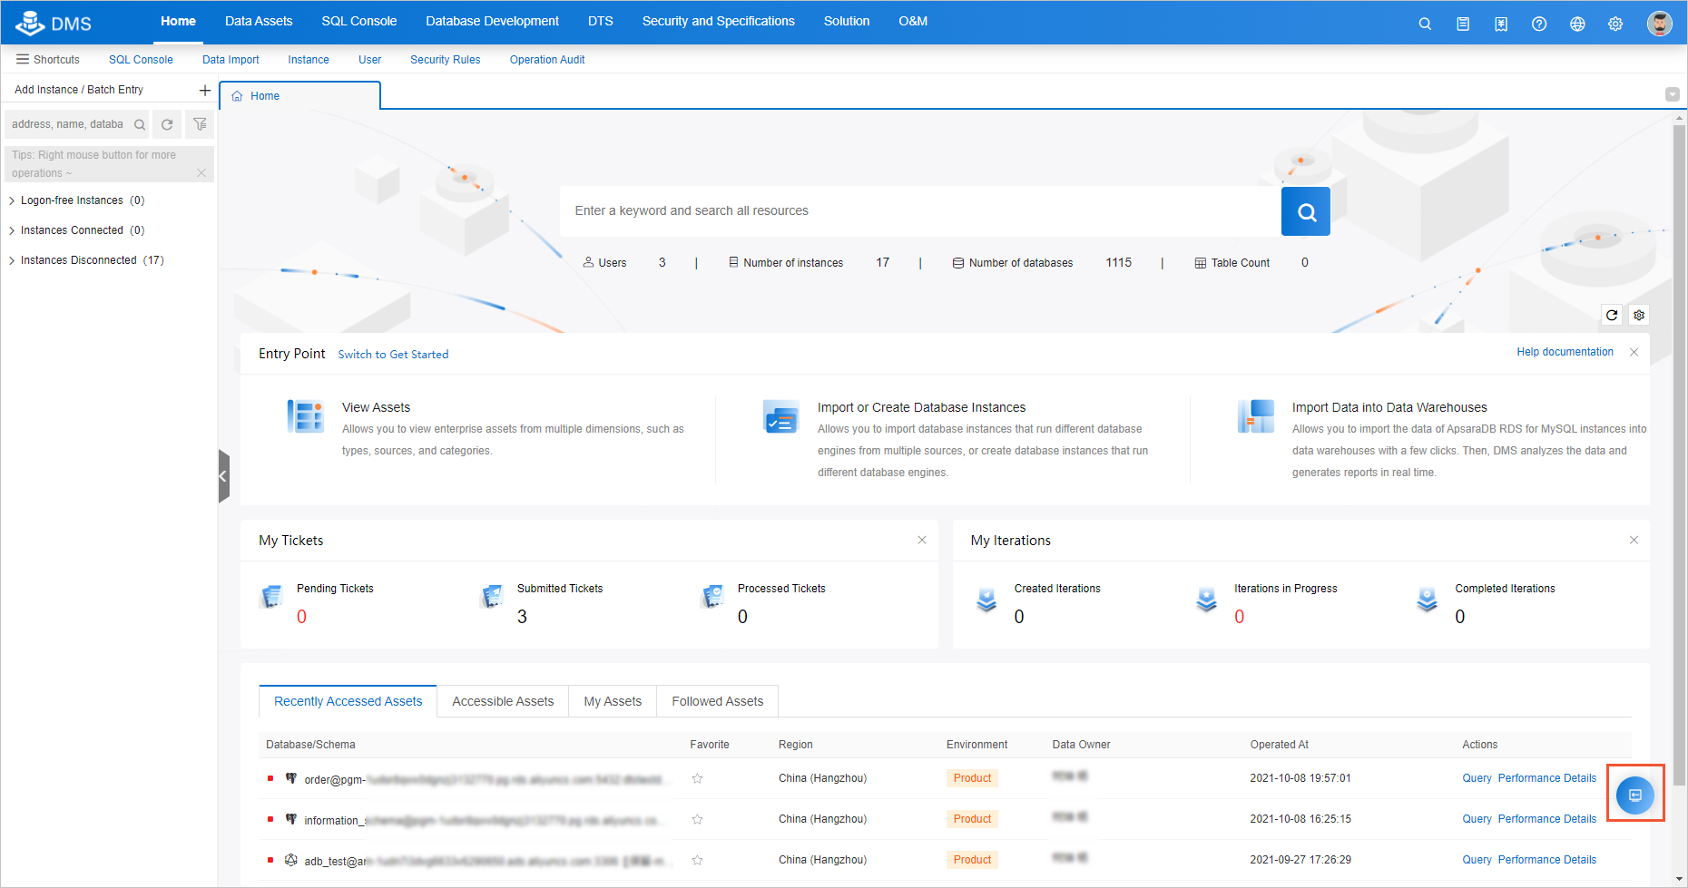Click the DMS logo icon
Image resolution: width=1688 pixels, height=888 pixels.
coord(30,23)
